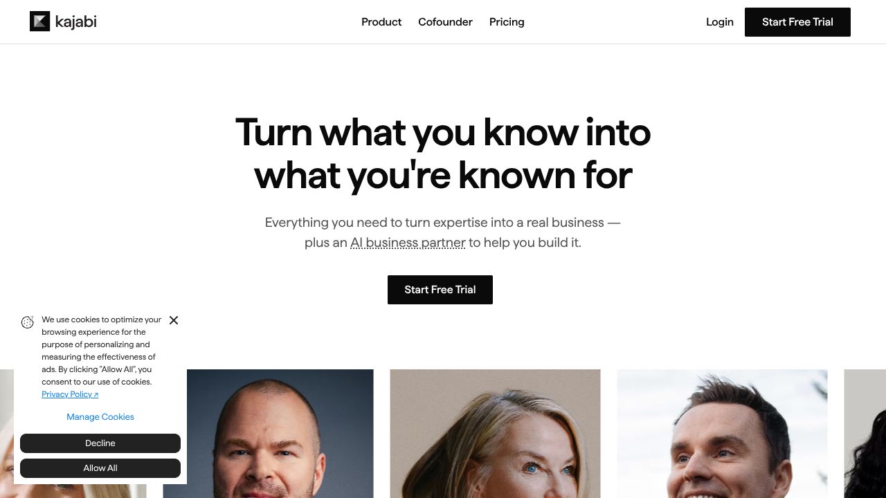Close the cookie consent popup

174,320
